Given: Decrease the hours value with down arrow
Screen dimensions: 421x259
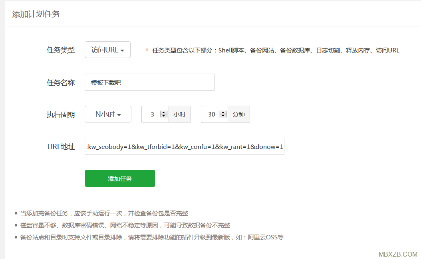Looking at the screenshot, I should coord(163,116).
